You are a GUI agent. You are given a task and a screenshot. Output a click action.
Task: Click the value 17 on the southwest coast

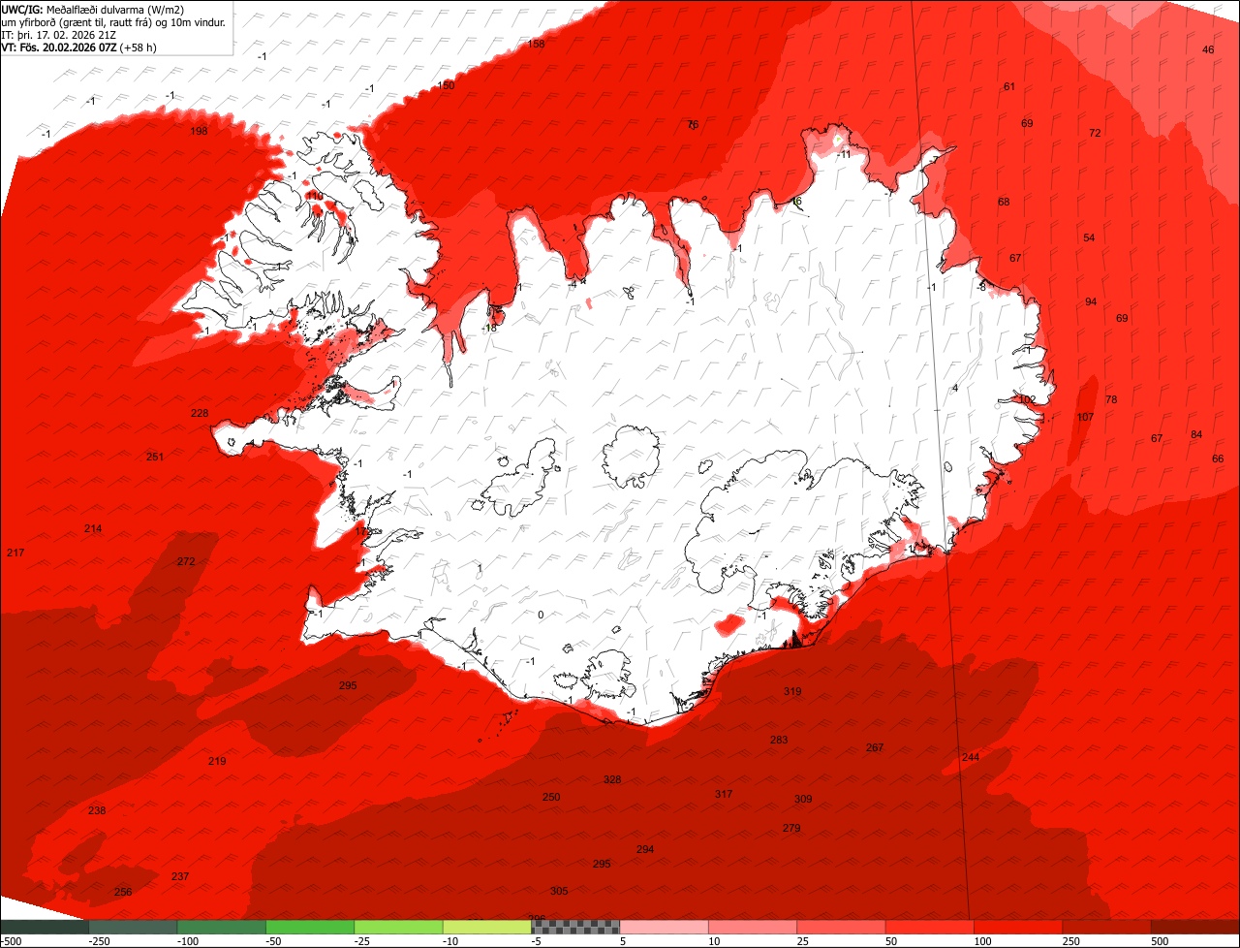coord(361,531)
